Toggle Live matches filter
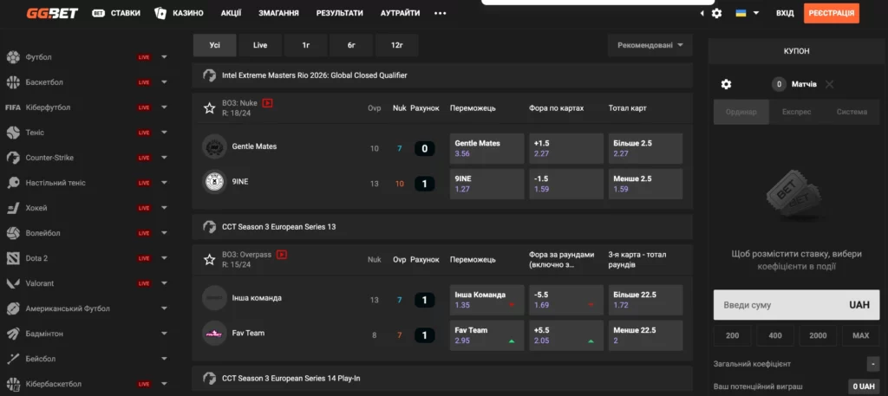888x396 pixels. [x=260, y=45]
